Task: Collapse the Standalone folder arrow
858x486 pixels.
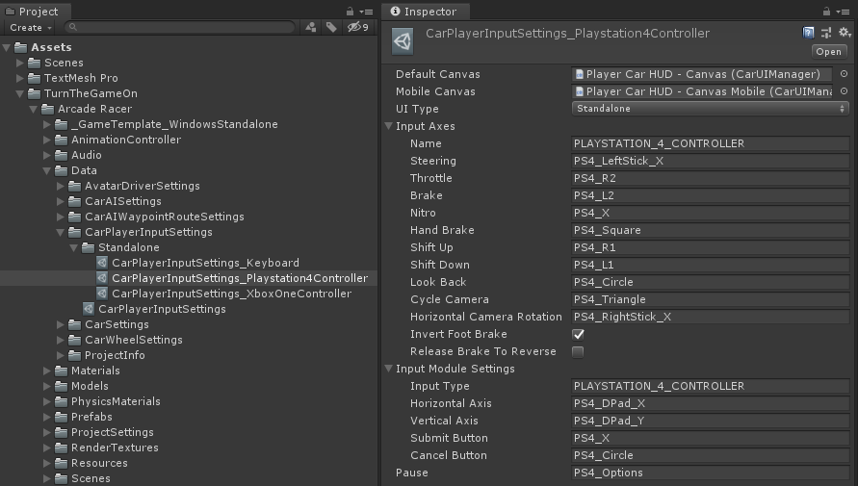Action: tap(74, 247)
